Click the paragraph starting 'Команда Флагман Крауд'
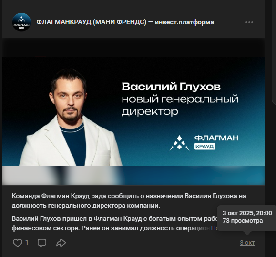The width and height of the screenshot is (276, 257). pos(129,200)
